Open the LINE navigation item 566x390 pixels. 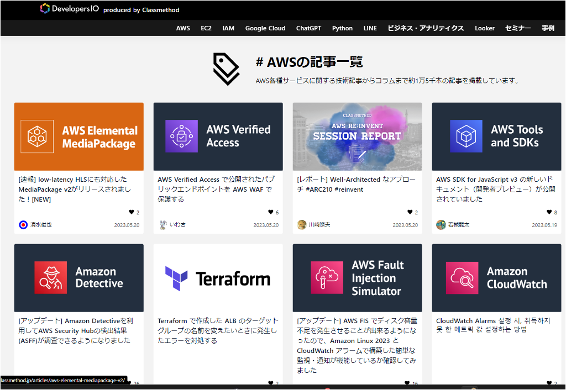click(x=370, y=28)
